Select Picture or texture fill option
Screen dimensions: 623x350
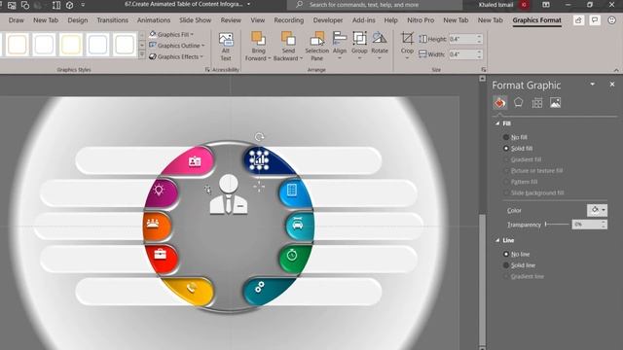(x=532, y=171)
